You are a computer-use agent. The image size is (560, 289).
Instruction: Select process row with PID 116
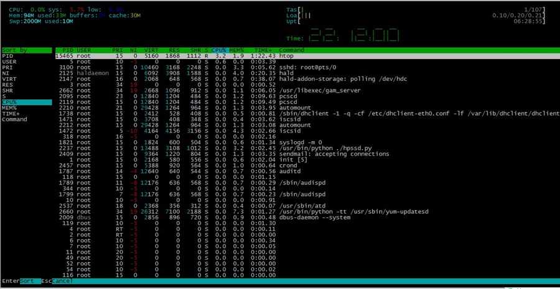tap(307, 275)
